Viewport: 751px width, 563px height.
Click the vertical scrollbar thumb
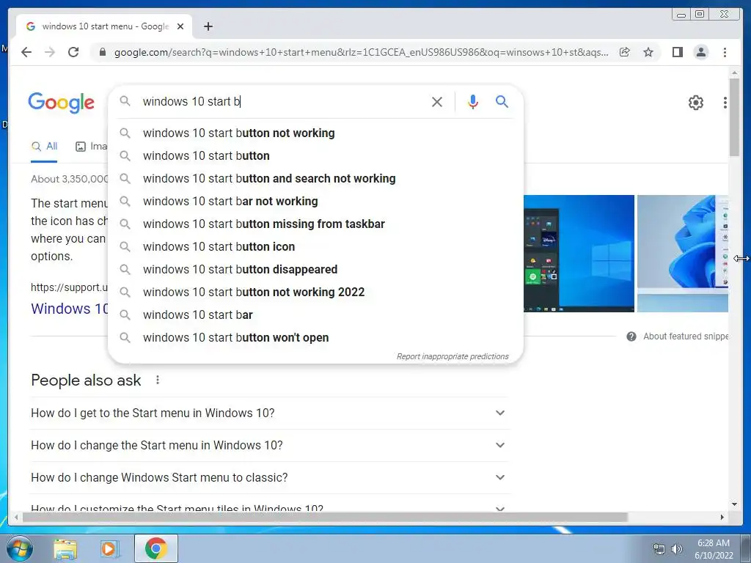click(x=734, y=117)
